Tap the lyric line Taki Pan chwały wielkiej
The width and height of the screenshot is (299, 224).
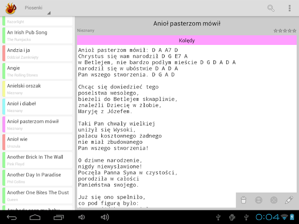click(117, 124)
